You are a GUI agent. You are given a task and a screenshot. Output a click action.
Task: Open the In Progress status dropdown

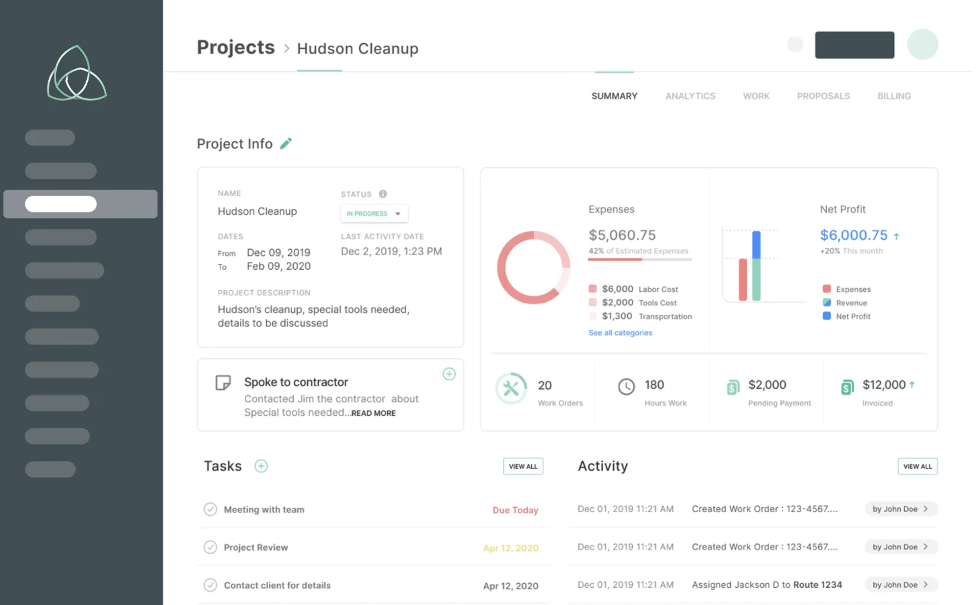tap(374, 214)
